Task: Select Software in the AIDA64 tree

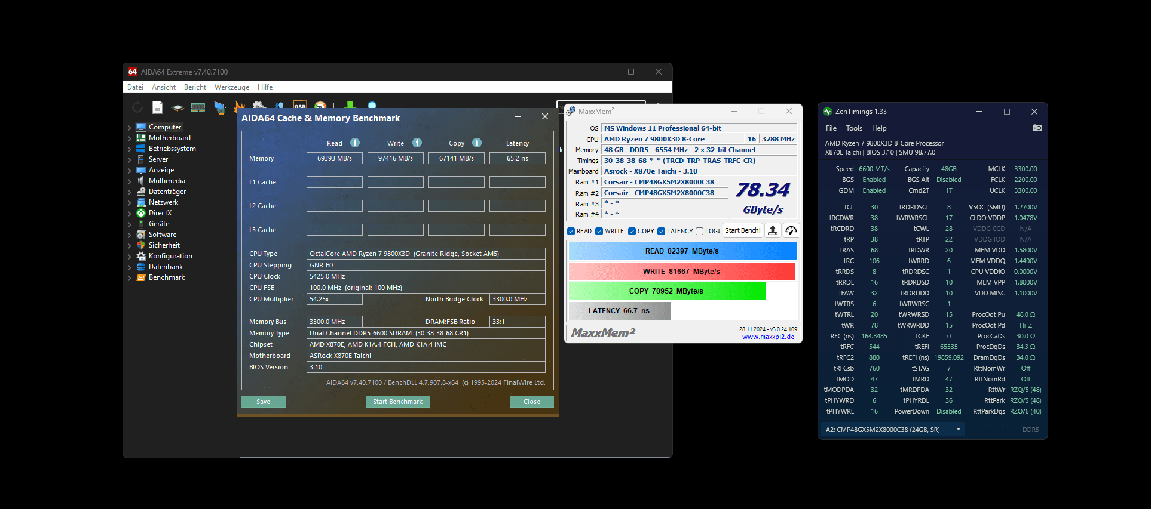Action: tap(163, 235)
